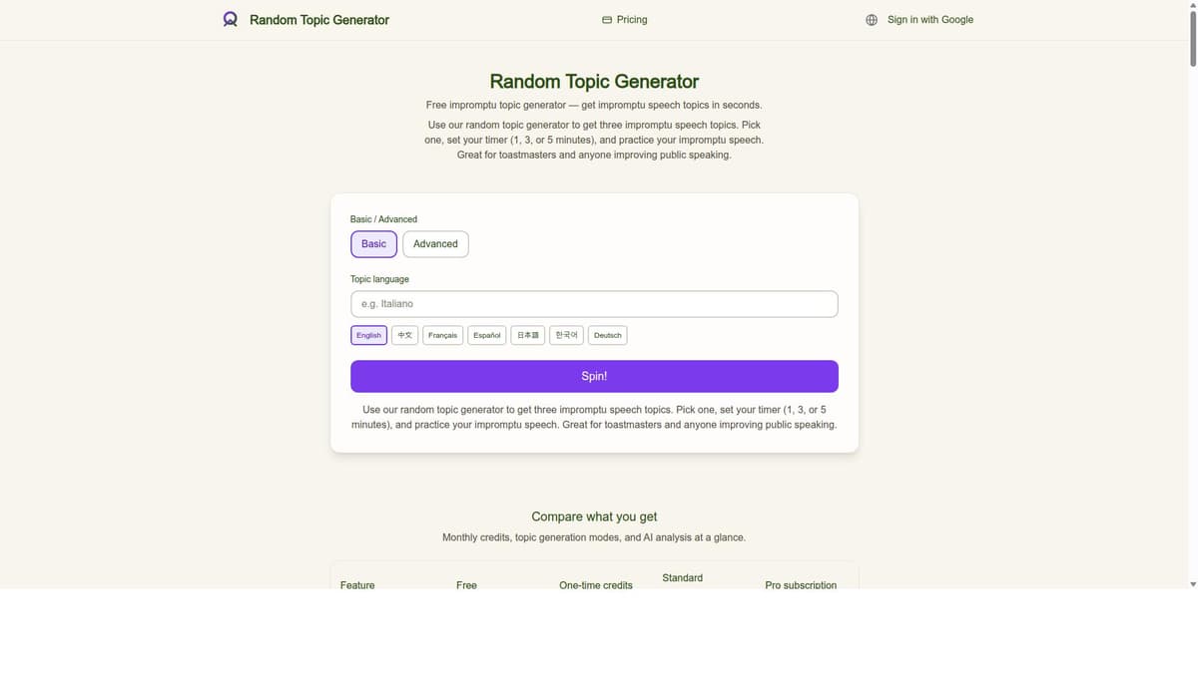
Task: Switch to Advanced generation mode
Action: 435,243
